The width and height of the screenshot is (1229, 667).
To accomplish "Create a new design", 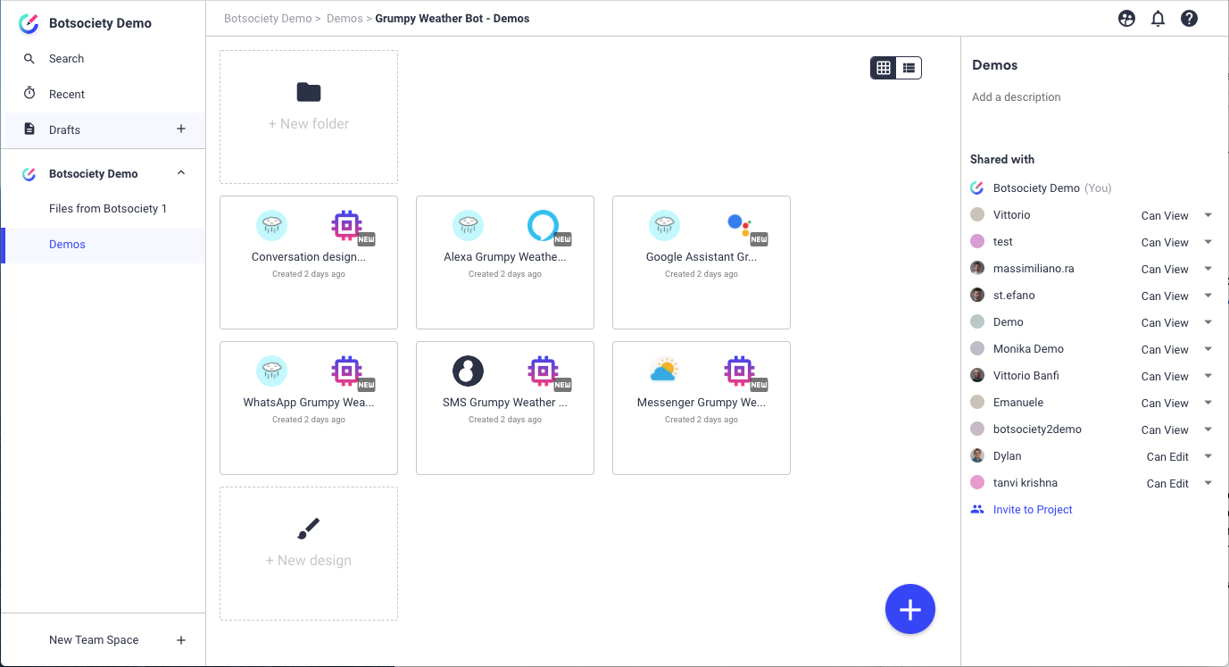I will pyautogui.click(x=309, y=553).
